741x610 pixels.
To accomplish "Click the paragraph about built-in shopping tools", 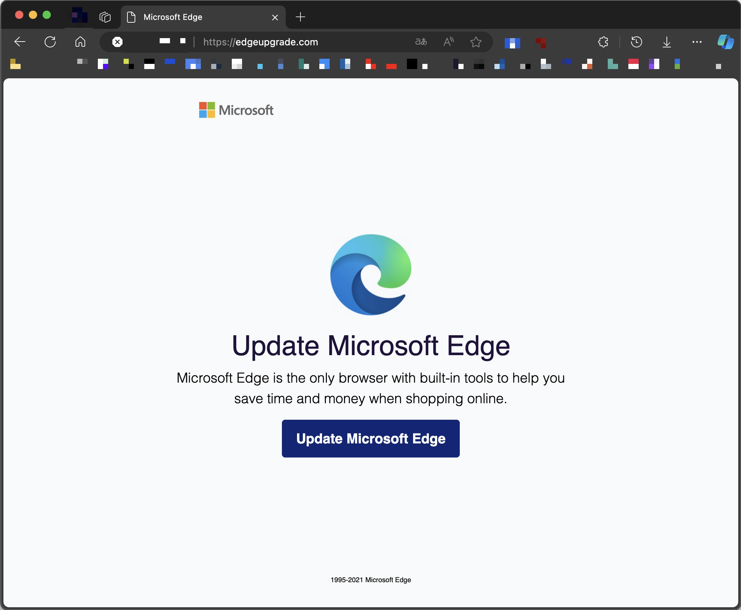I will point(370,388).
